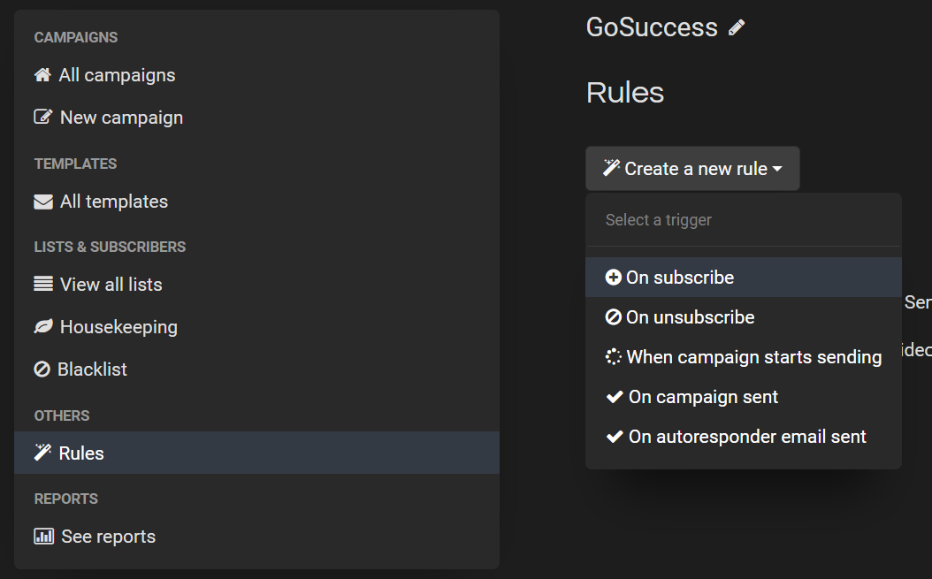Click the home icon beside All campaigns
932x579 pixels.
[x=42, y=75]
